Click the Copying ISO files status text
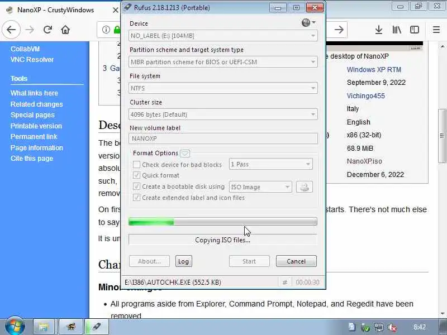This screenshot has height=335, width=447. point(222,240)
